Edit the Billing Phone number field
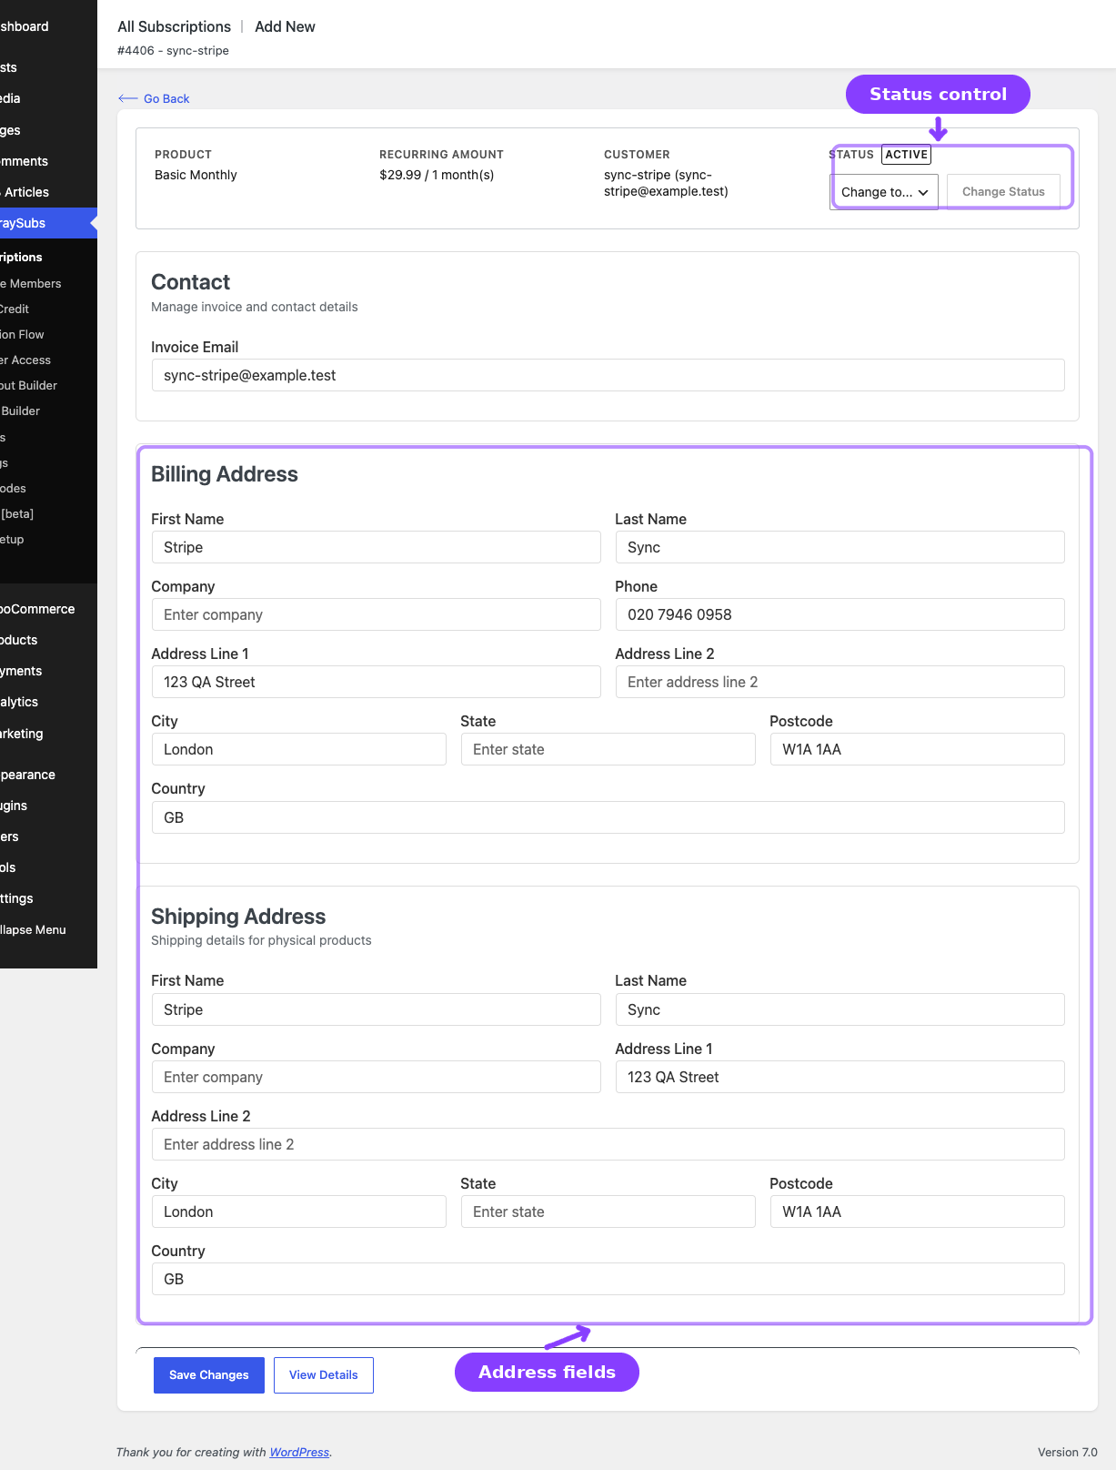Screen dimensions: 1116x1470 point(840,614)
